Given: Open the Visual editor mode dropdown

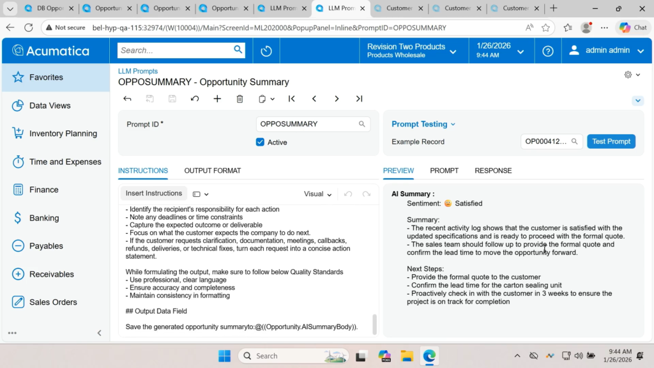Looking at the screenshot, I should pos(317,194).
